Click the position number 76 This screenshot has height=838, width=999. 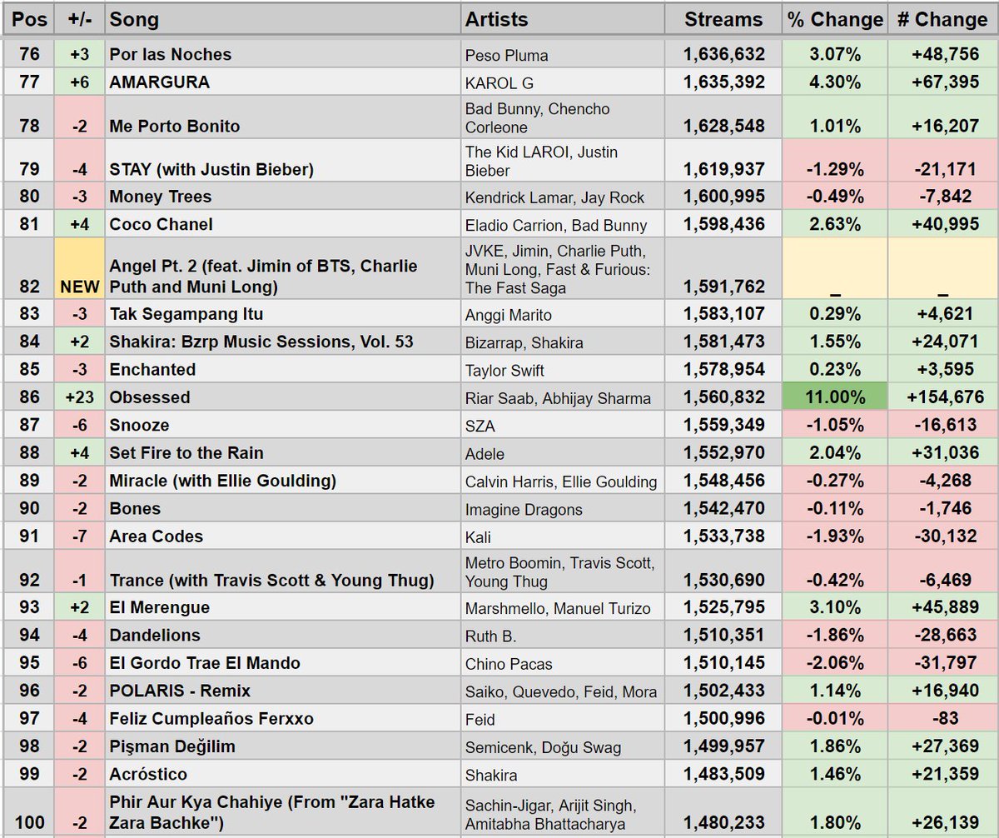pos(30,54)
